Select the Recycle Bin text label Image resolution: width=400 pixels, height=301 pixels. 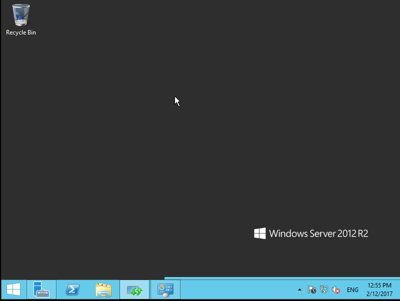coord(20,32)
